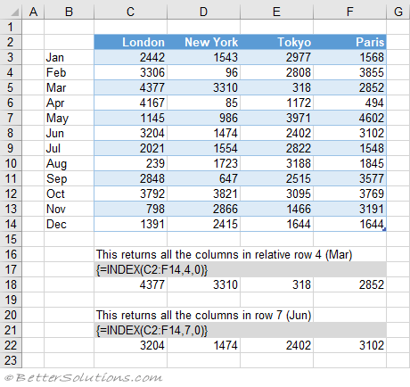Click the fill handle at table corner

pos(384,229)
